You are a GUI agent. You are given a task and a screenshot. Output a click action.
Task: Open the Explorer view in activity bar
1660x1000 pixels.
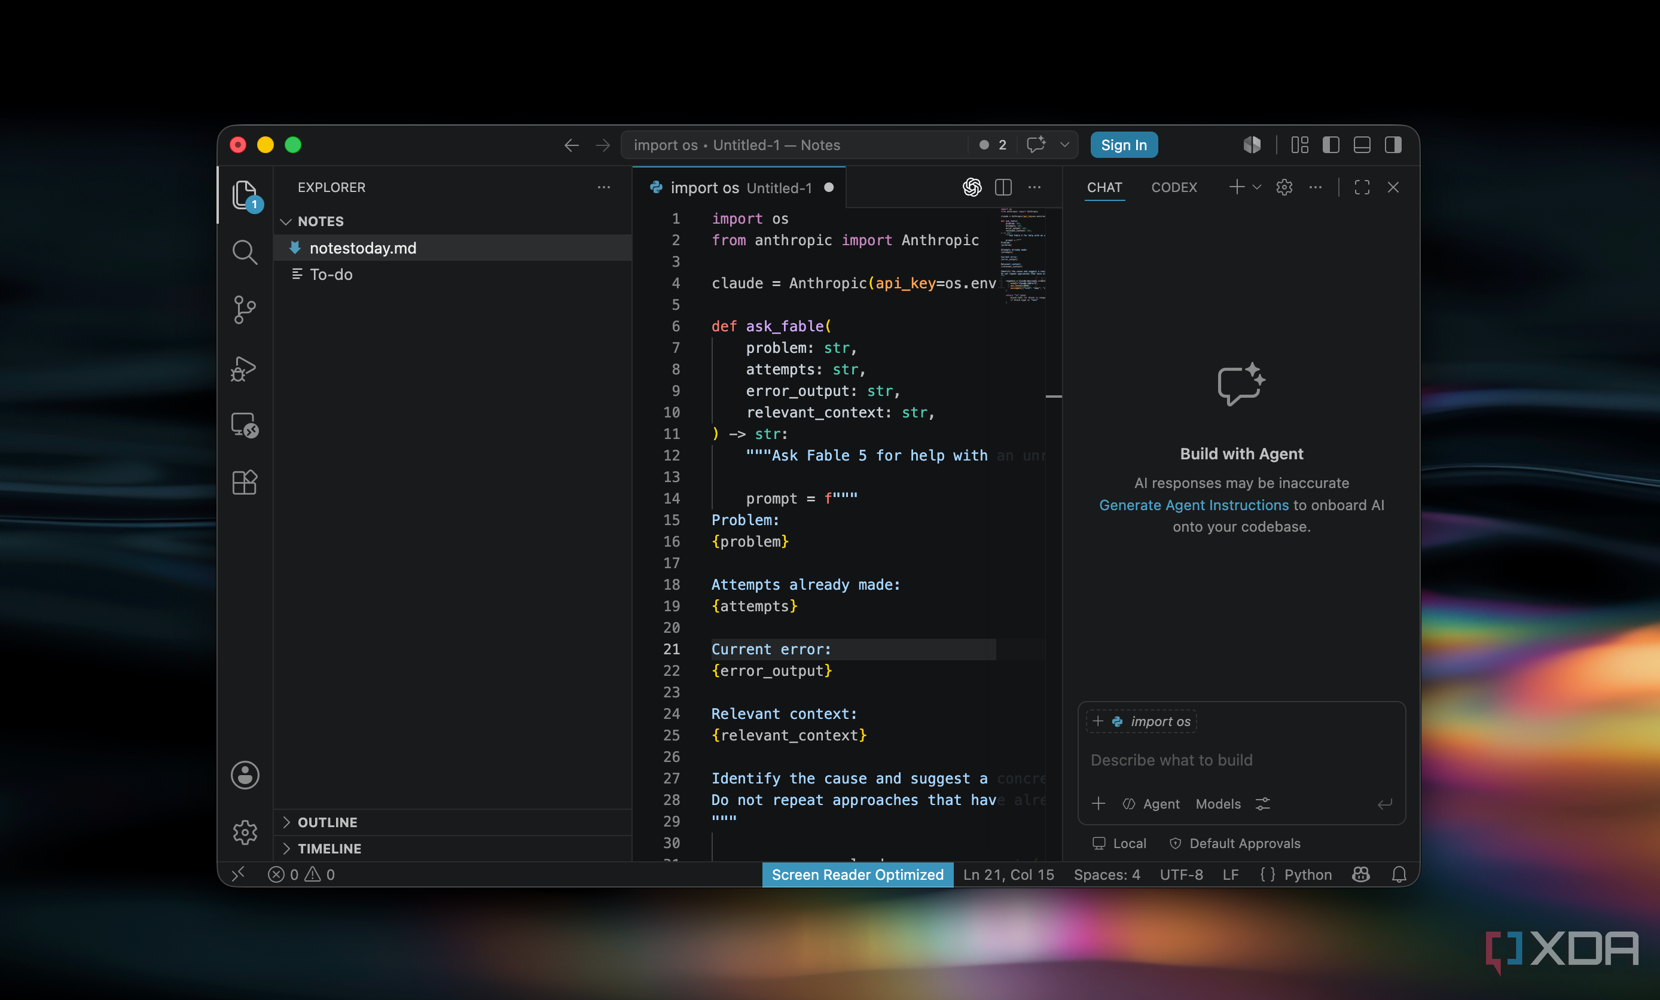245,196
